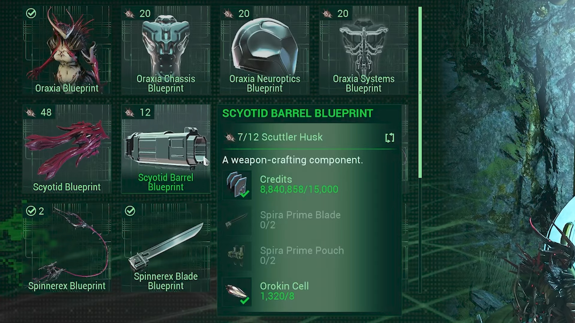The width and height of the screenshot is (575, 323).
Task: Click the checkmark on Spinnerex Blade Blueprint
Action: (x=130, y=211)
